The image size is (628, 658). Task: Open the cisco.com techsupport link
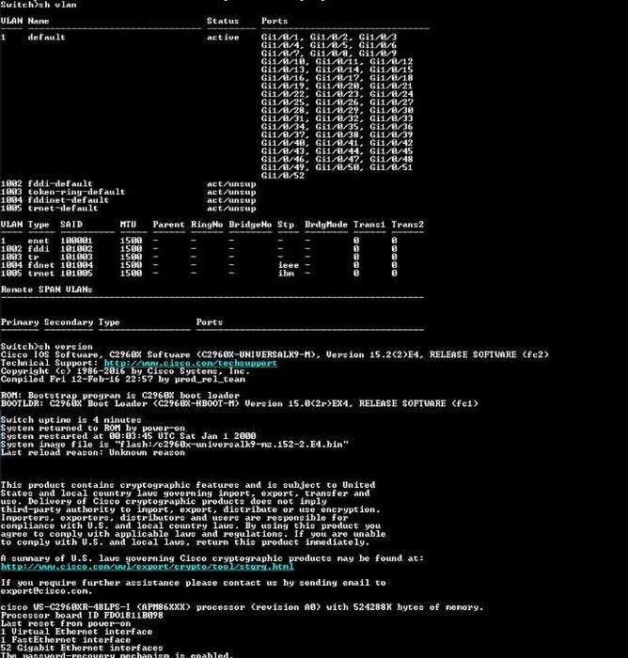coord(191,363)
